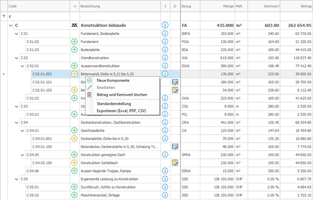Click green plus on C 05.02 Maschinensockel row
Viewport: 313px width, 200px height.
pyautogui.click(x=74, y=195)
